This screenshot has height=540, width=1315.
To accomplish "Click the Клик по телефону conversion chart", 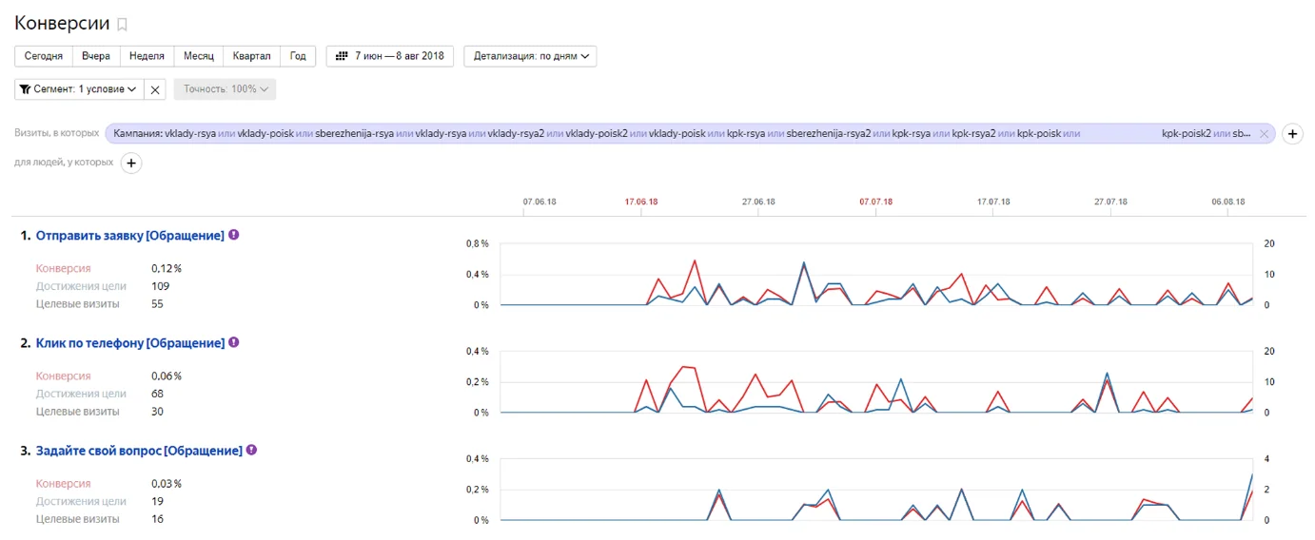I will click(877, 382).
